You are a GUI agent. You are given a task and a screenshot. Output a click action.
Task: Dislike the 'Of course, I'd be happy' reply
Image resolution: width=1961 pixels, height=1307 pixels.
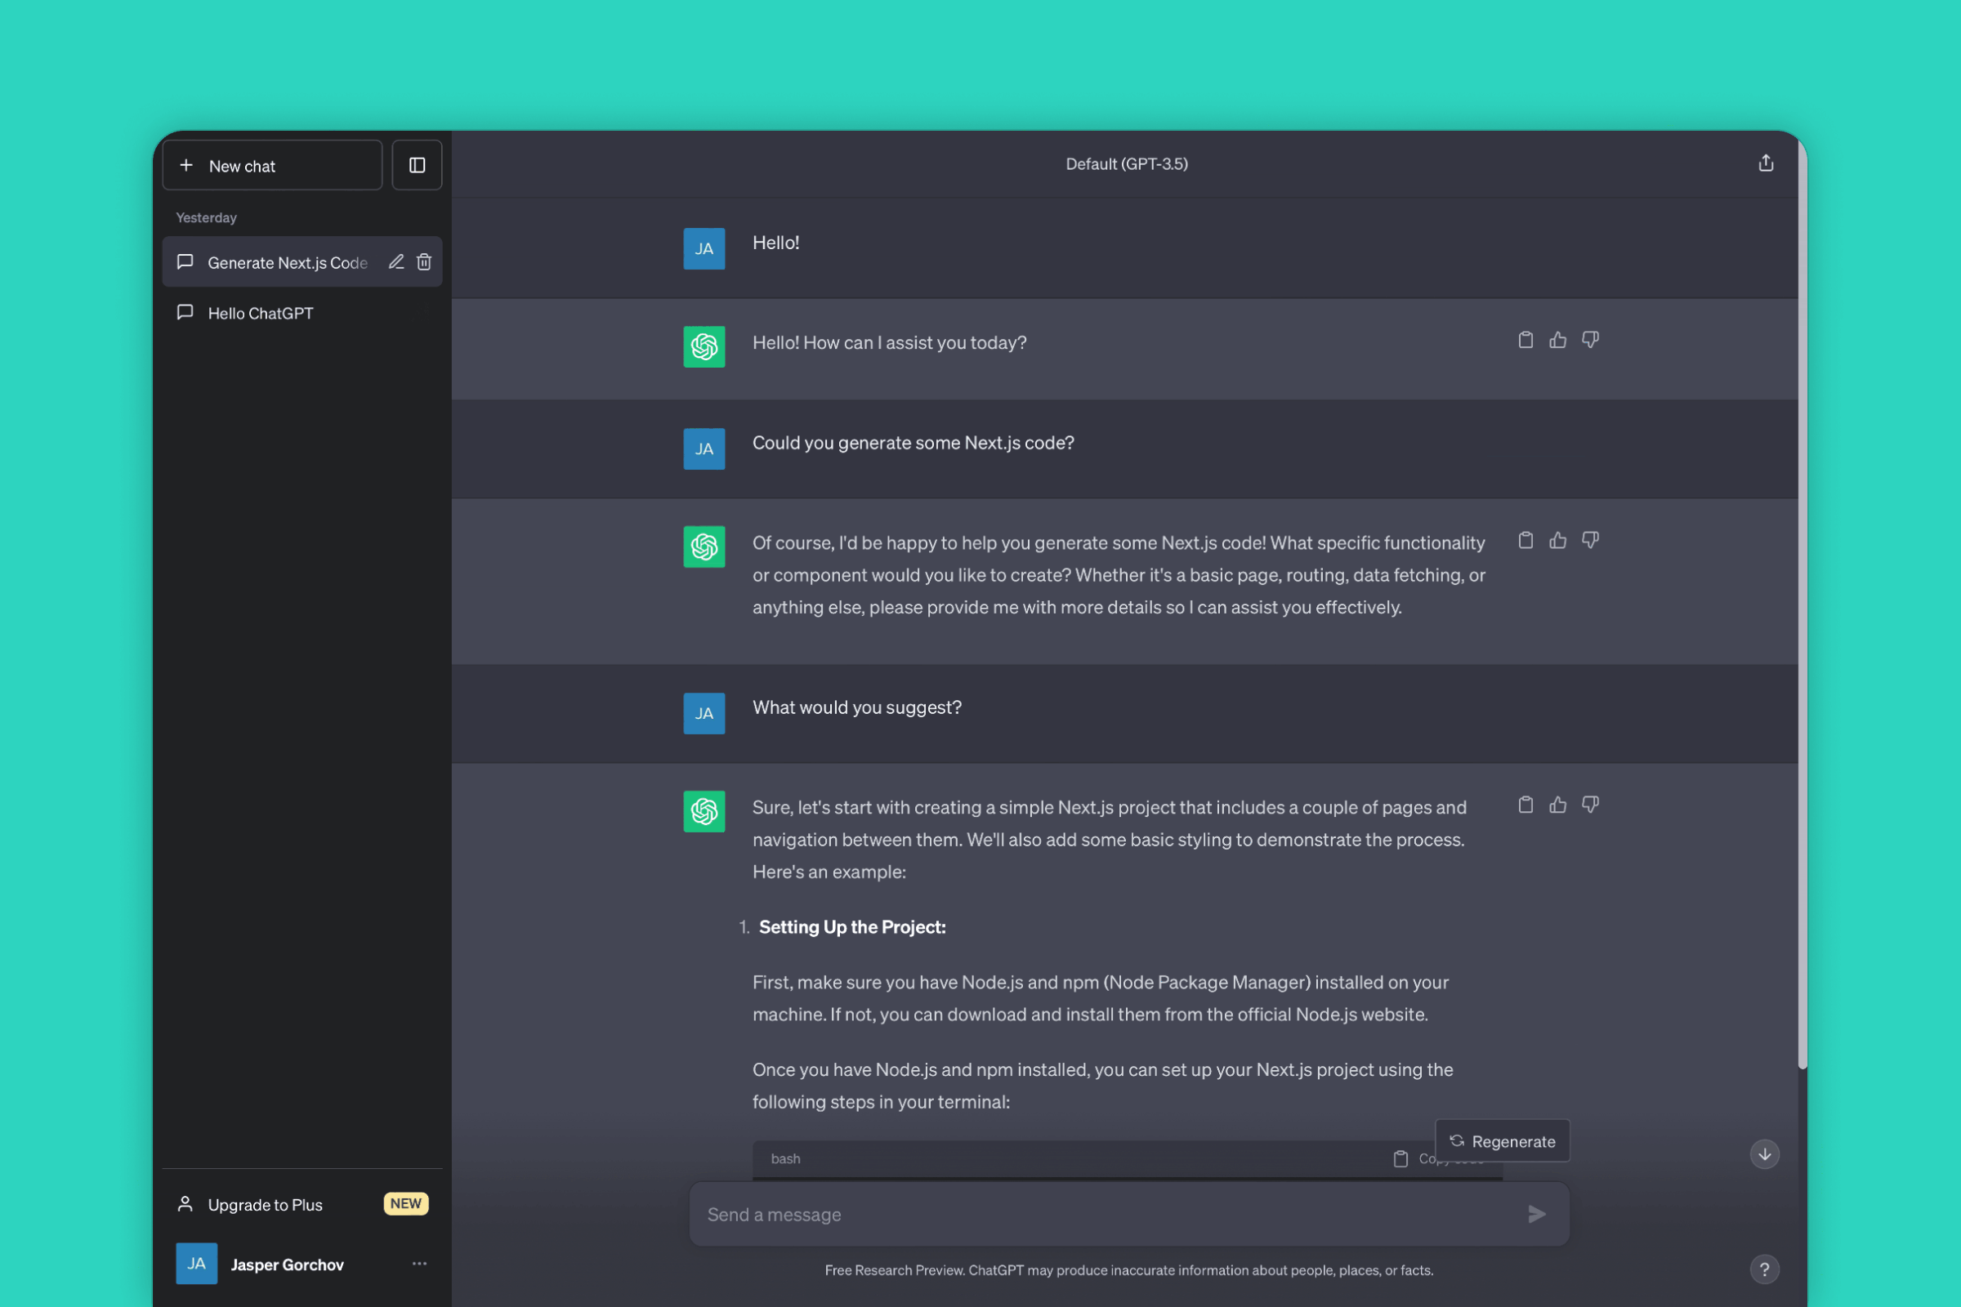click(1590, 540)
